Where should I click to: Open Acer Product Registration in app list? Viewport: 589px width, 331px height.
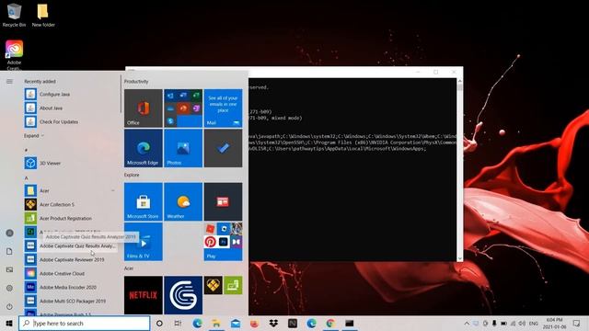pos(72,219)
